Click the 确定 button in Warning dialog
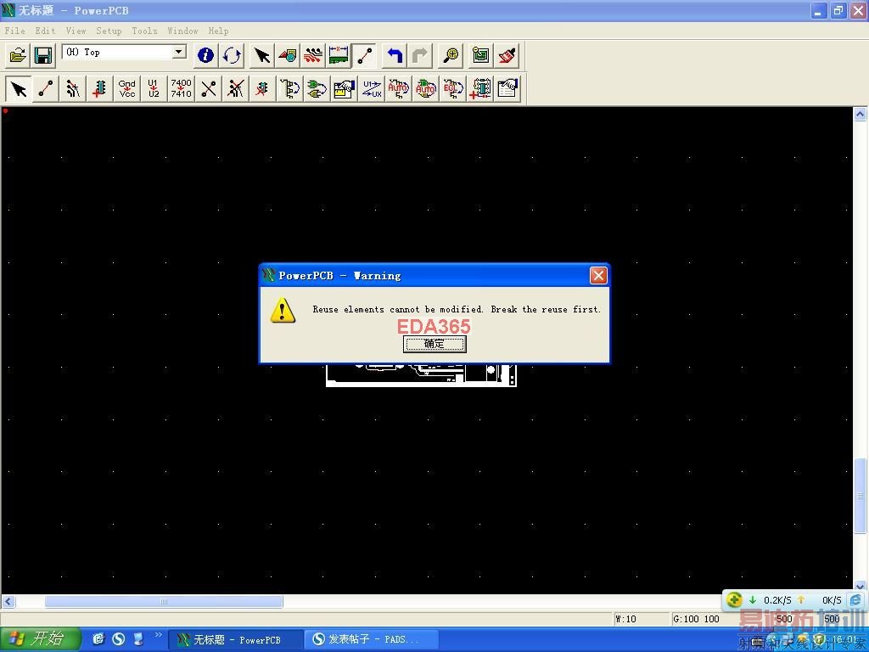This screenshot has width=869, height=652. [434, 345]
